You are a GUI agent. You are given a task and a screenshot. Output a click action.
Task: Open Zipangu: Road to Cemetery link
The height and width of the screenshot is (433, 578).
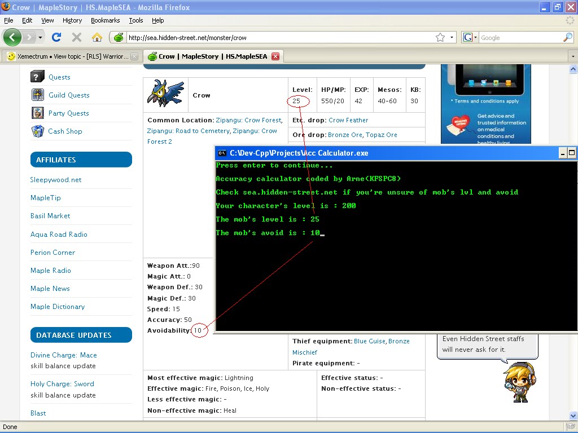tap(189, 131)
